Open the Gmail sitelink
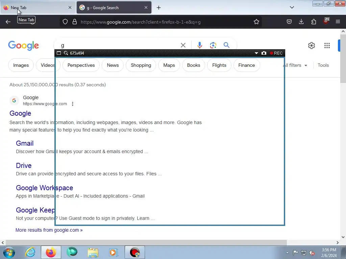Viewport: 346px width, 259px height. 25,143
